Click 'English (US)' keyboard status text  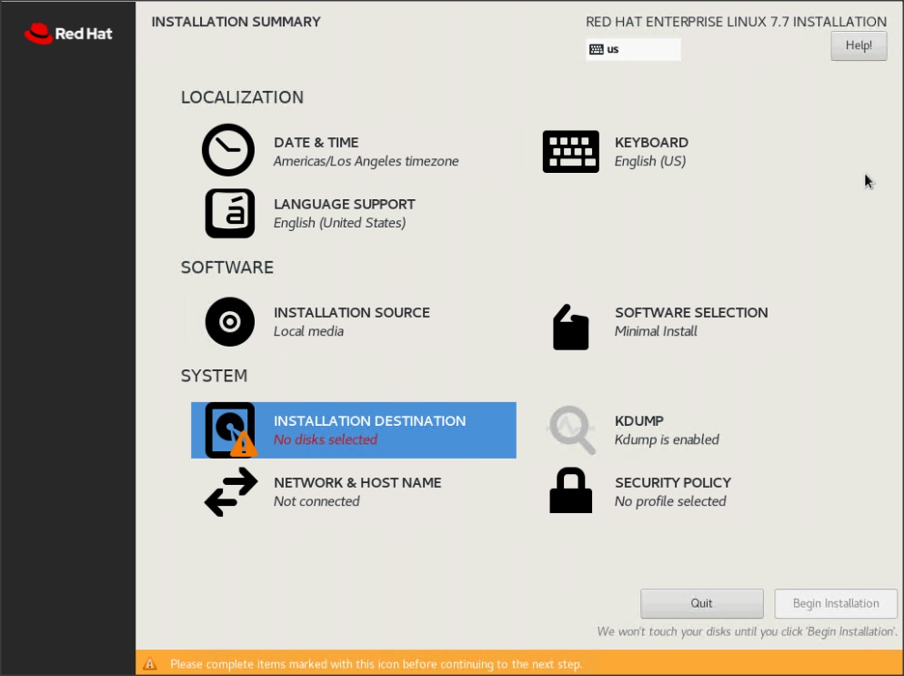coord(649,162)
